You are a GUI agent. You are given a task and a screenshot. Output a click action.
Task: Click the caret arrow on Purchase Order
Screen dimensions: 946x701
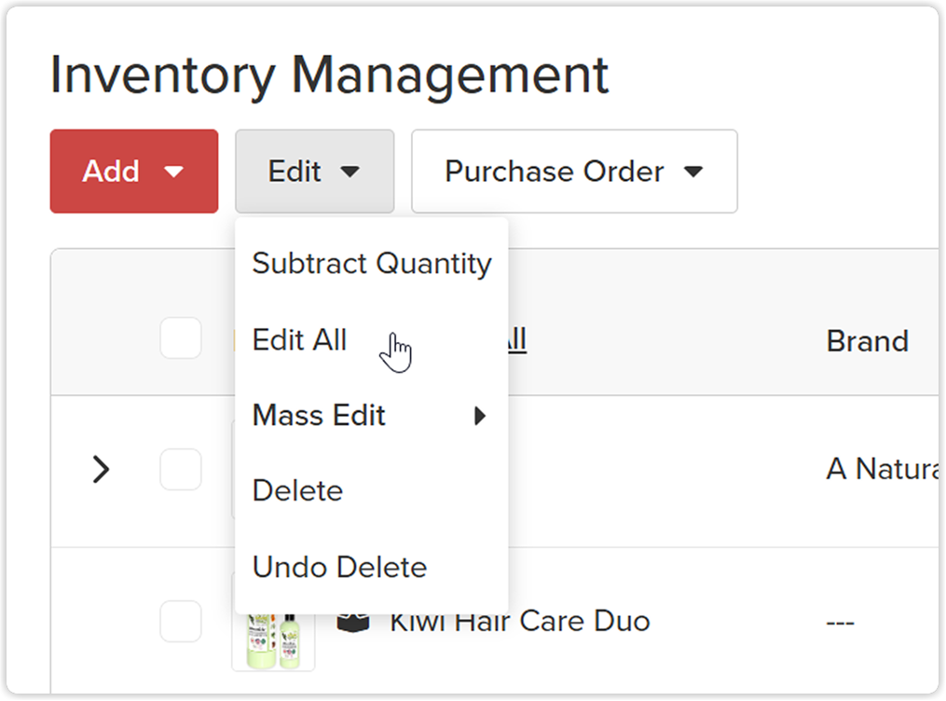coord(693,172)
